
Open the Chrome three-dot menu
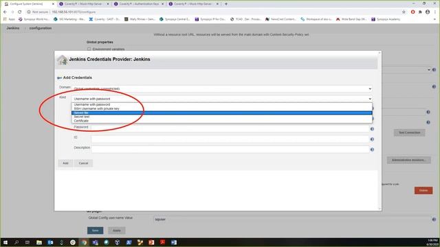point(435,12)
